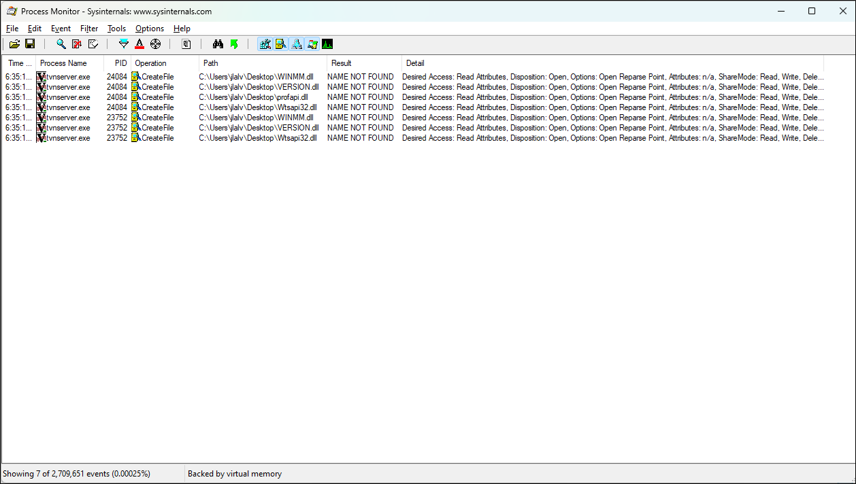
Task: Click the Detail text of the profapi.dll row
Action: click(613, 97)
